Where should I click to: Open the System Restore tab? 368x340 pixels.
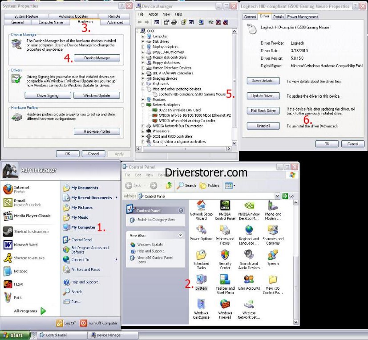tap(26, 16)
